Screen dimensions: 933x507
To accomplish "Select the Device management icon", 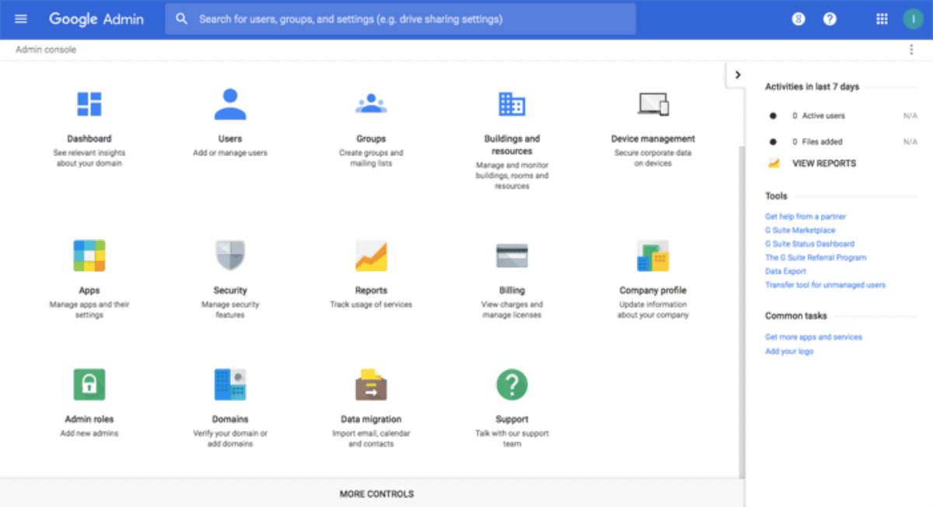I will pyautogui.click(x=652, y=104).
